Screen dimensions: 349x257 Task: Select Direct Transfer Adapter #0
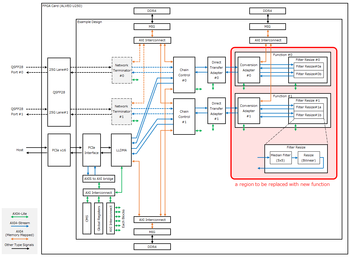pyautogui.click(x=216, y=70)
